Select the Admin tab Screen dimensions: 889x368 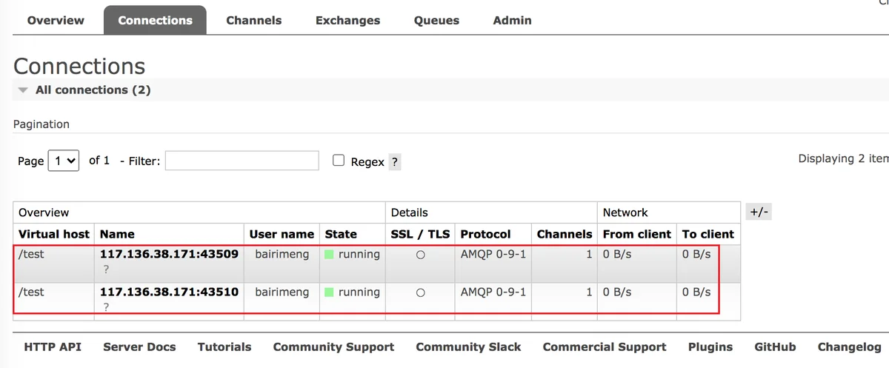click(512, 20)
